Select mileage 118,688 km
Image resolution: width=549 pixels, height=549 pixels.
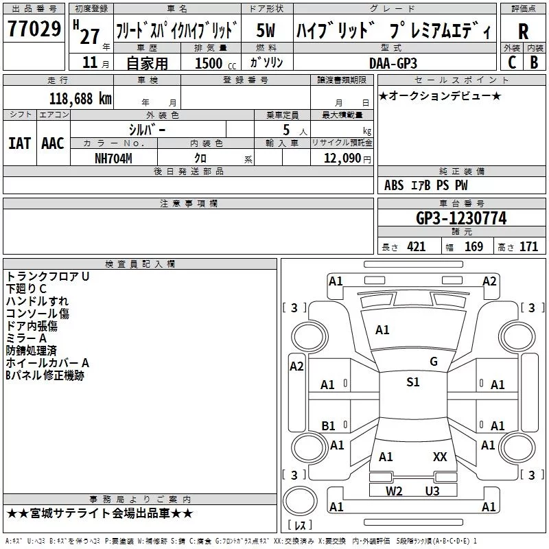(x=80, y=99)
